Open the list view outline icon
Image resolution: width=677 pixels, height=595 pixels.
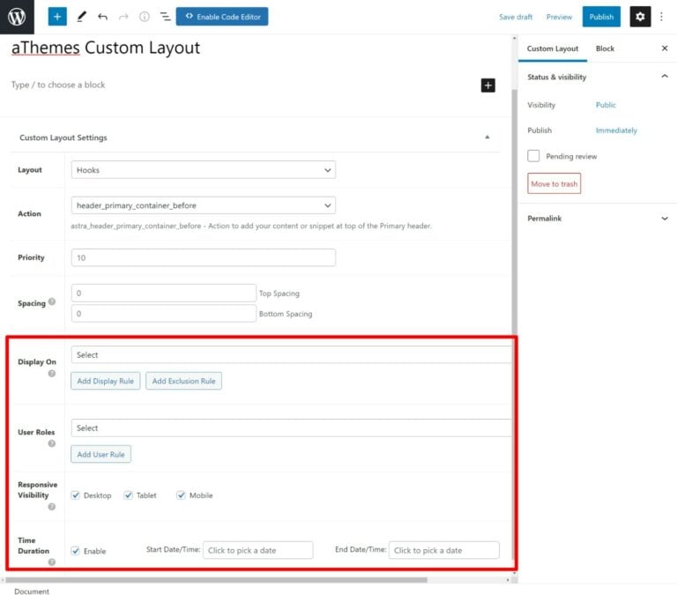(x=165, y=17)
